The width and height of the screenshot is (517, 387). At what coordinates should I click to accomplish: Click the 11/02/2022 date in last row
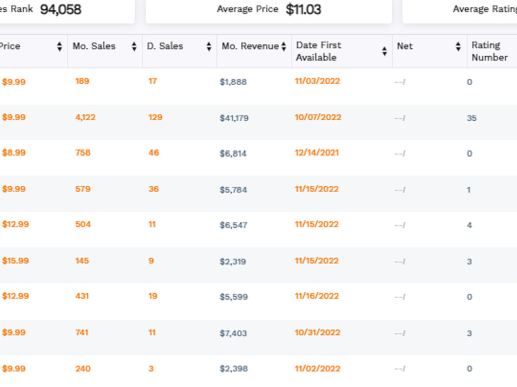(317, 368)
